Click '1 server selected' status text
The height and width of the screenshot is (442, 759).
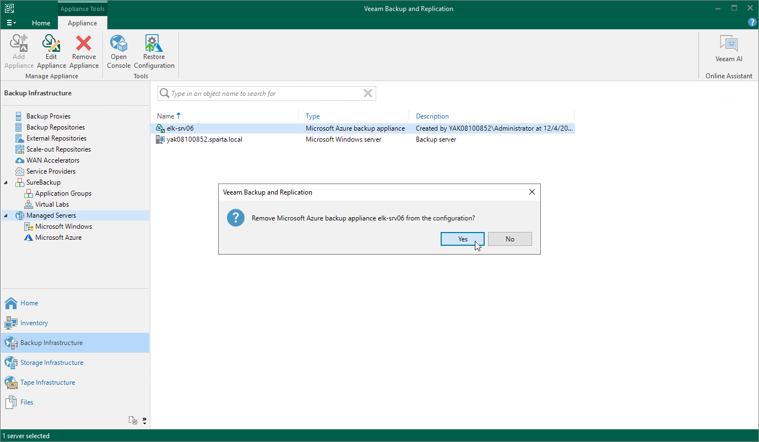(x=26, y=436)
